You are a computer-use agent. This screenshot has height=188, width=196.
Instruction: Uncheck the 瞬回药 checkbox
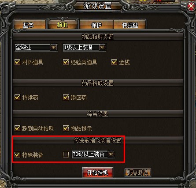click(66, 98)
